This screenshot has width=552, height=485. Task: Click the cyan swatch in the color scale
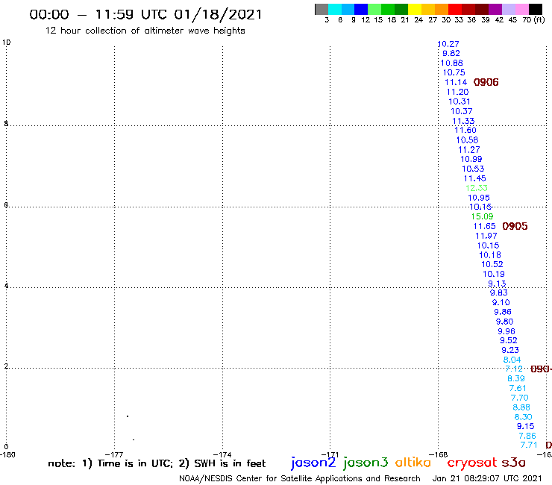[335, 9]
